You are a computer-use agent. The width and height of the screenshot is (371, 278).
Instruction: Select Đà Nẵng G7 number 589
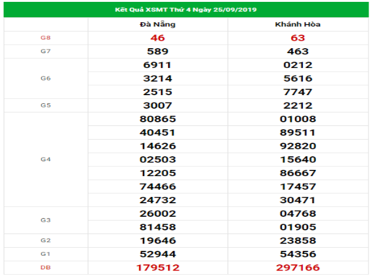click(158, 51)
